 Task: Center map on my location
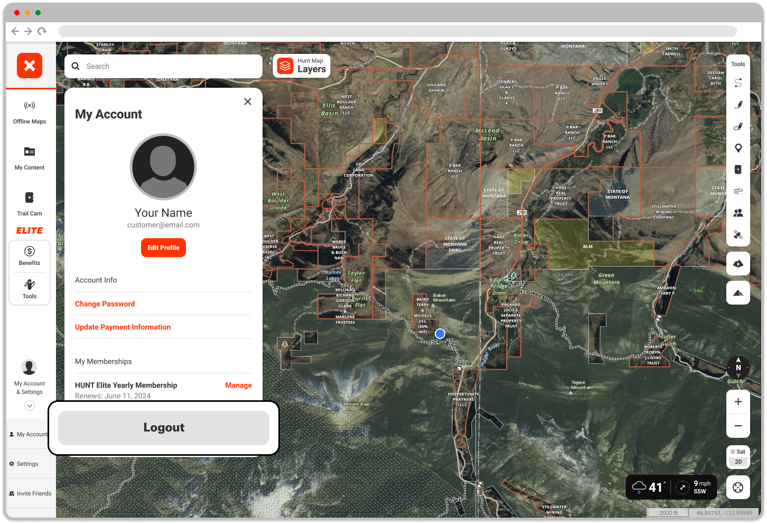point(738,488)
